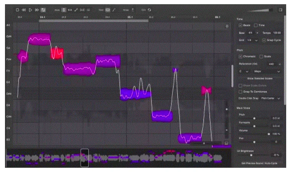290x172 pixels.
Task: Click the small icon below vertical zoom slider
Action: coord(226,143)
